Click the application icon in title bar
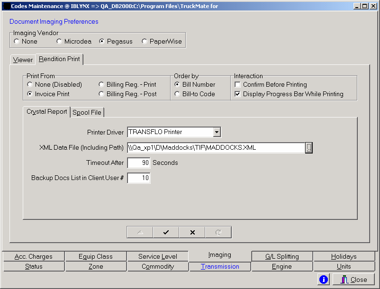The height and width of the screenshot is (289, 380). pos(7,6)
